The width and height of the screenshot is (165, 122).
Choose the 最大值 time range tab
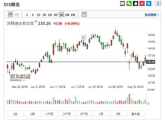pos(135,114)
